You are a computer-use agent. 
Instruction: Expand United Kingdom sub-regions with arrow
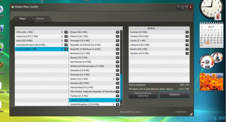(x=114, y=104)
